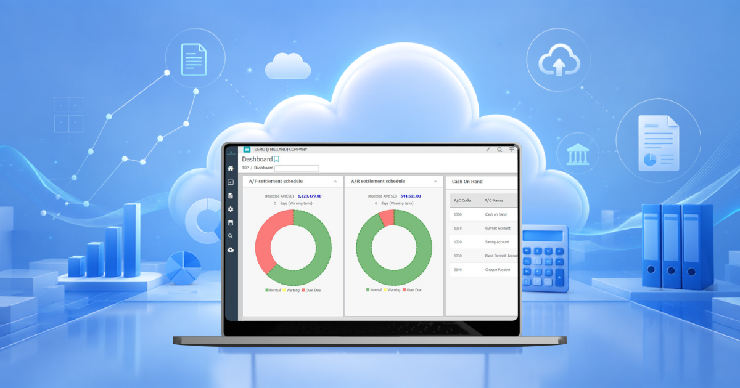Click the A/R Over Due legend swatch
Viewport: 740px width, 388px height.
click(x=405, y=290)
